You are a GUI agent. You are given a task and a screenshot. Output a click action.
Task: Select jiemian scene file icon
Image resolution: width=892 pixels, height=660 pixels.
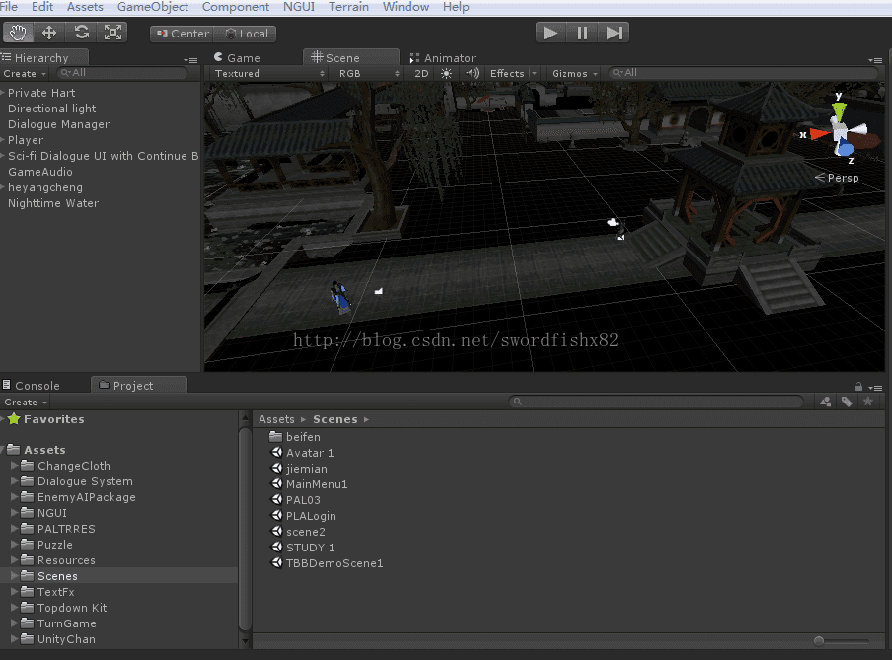tap(276, 469)
